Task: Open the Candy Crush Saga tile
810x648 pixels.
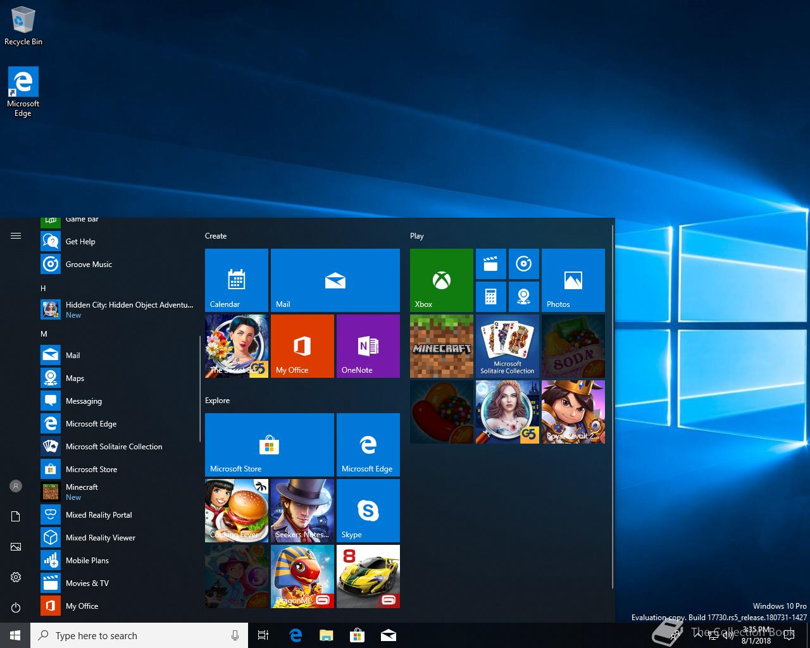Action: pyautogui.click(x=442, y=411)
